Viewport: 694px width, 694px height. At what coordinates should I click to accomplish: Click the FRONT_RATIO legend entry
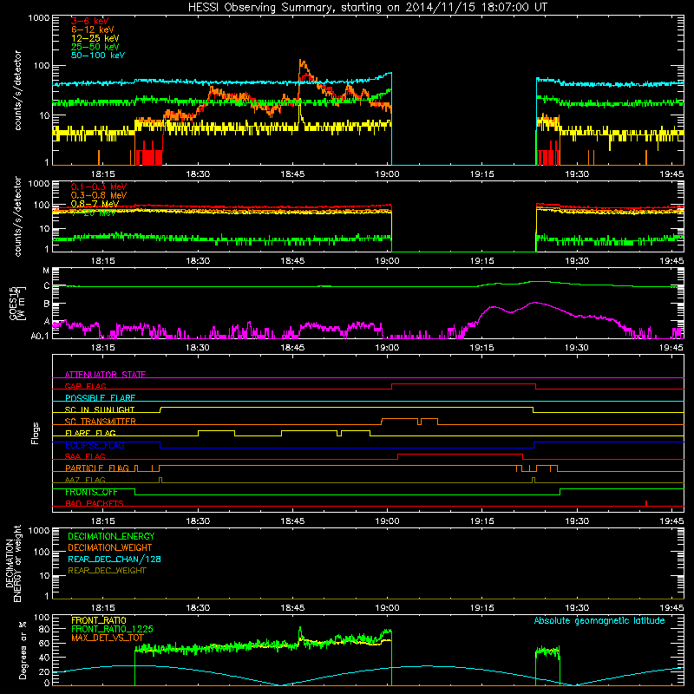(x=99, y=620)
